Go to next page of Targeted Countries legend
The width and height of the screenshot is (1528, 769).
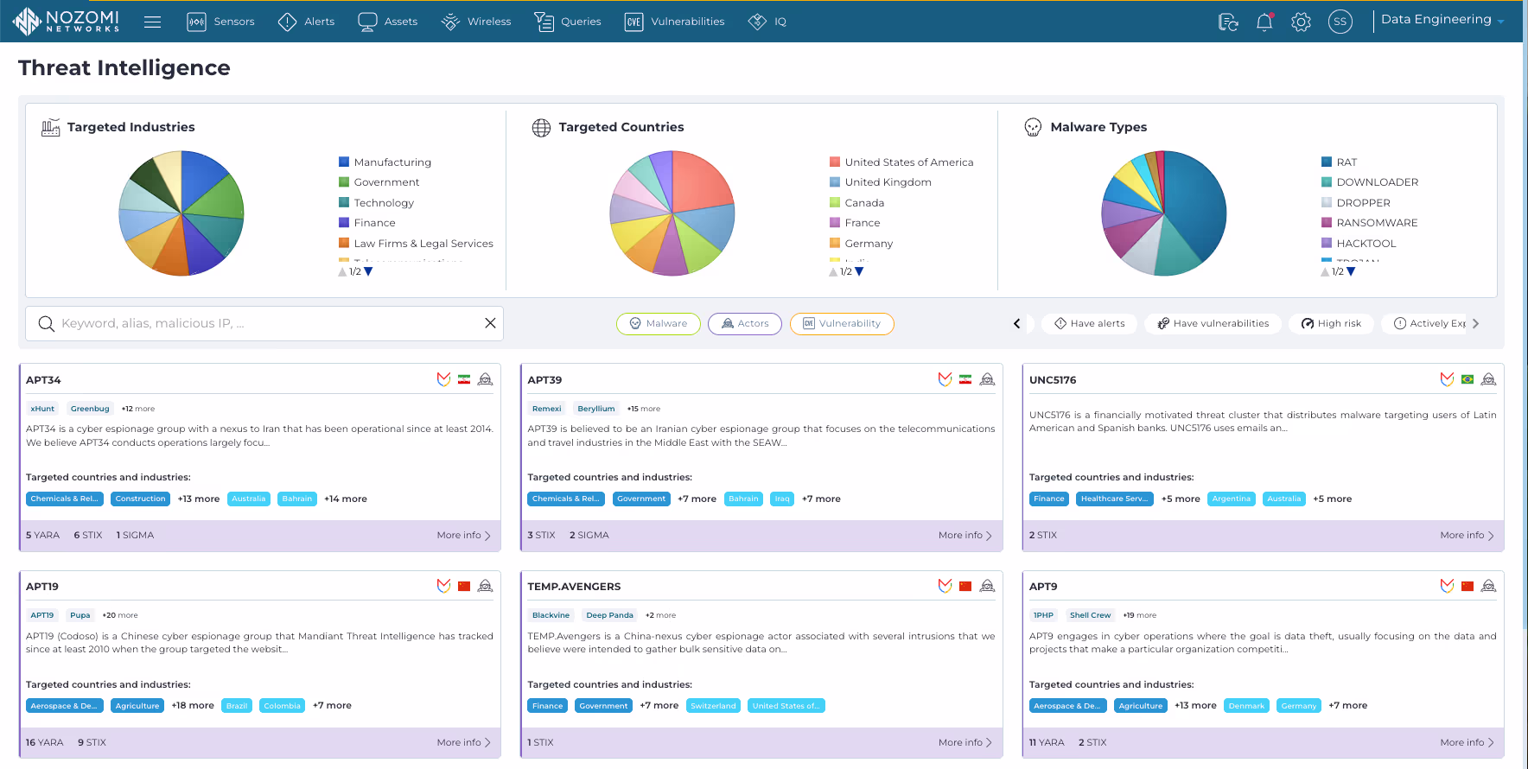pos(859,271)
